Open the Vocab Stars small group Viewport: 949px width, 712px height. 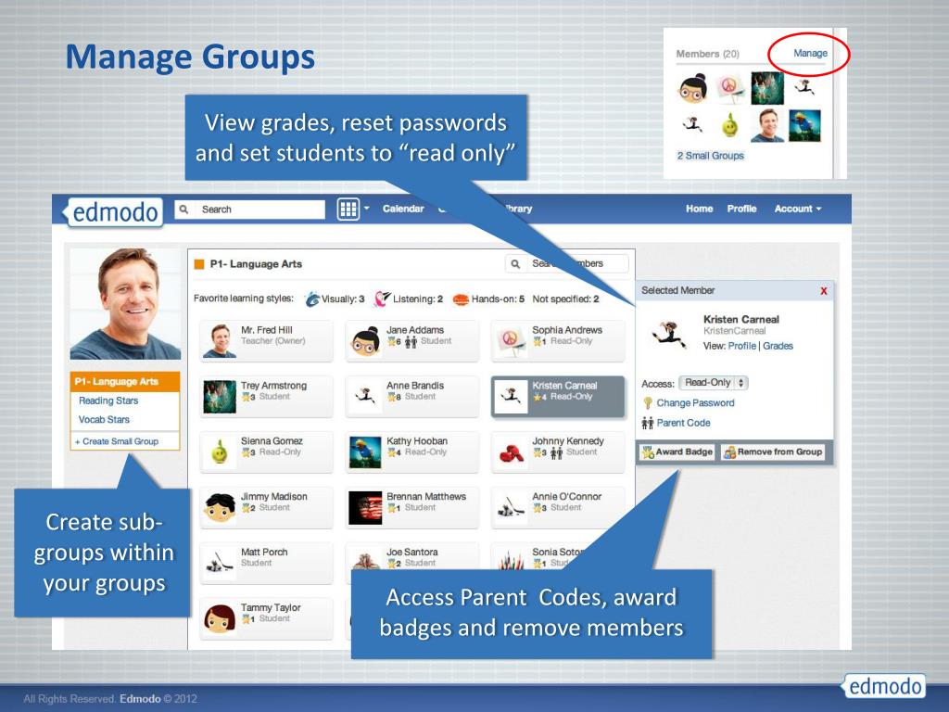click(104, 420)
